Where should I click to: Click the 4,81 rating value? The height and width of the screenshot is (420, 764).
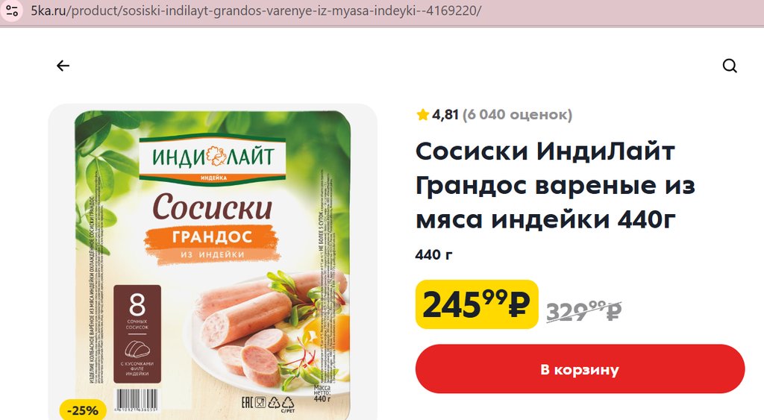click(x=445, y=115)
